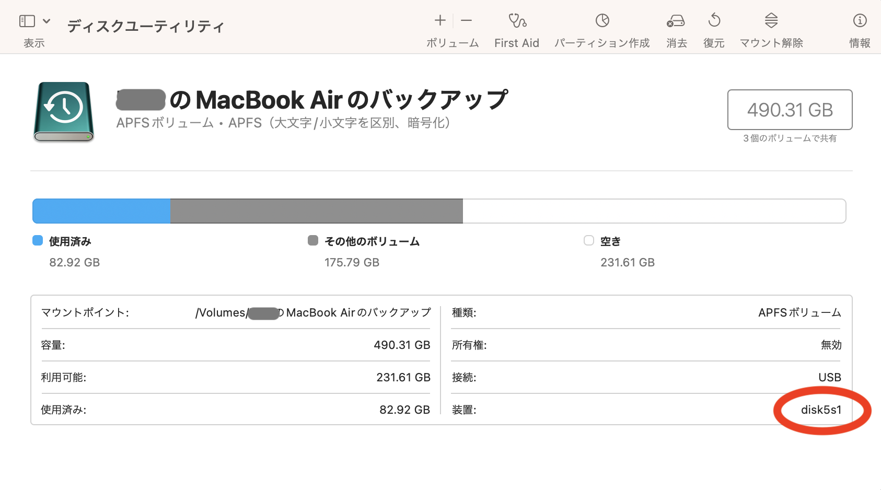881x490 pixels.
Task: Click the erase (消去) disk icon
Action: [676, 21]
